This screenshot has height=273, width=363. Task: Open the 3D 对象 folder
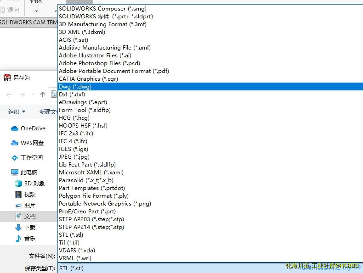(29, 184)
